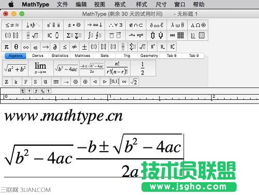
Task: Open the relational symbols palette
Action: [12, 25]
